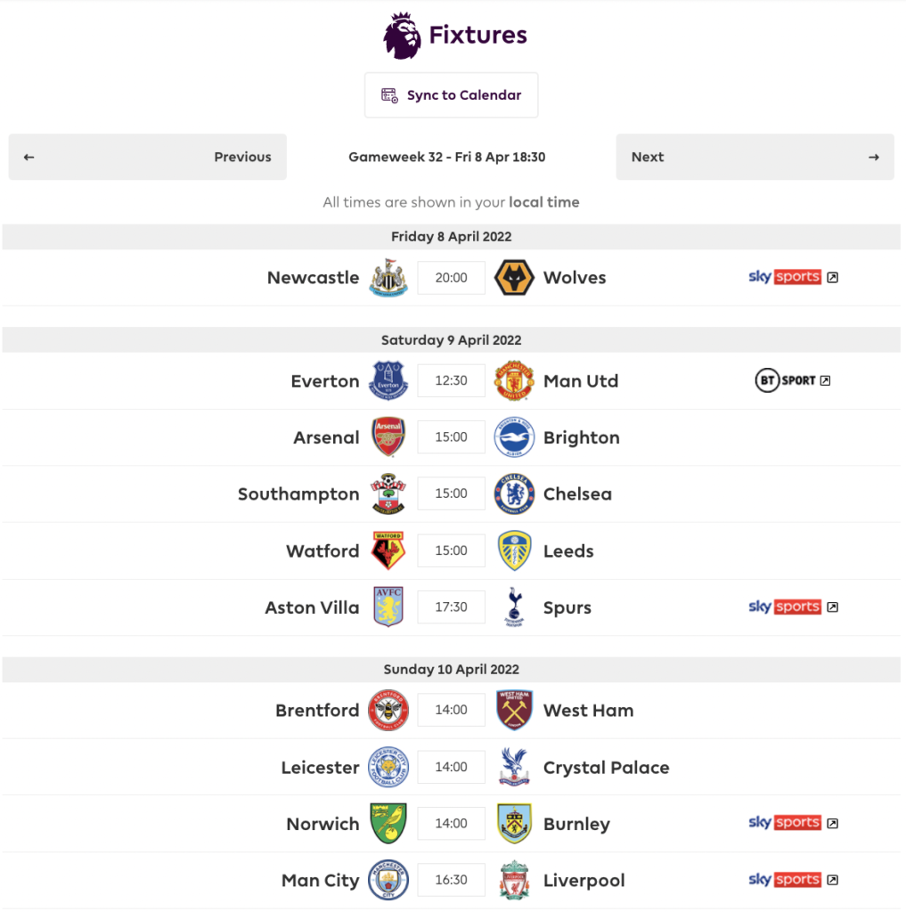The width and height of the screenshot is (906, 912).
Task: Click the Newcastle United club crest
Action: [388, 277]
